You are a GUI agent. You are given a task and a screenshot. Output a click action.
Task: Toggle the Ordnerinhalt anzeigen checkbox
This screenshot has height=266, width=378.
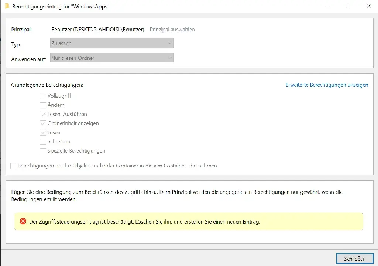pos(43,123)
